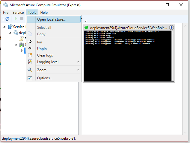This screenshot has height=143, width=190.
Task: Expand the selected role instance node
Action: coord(22,51)
